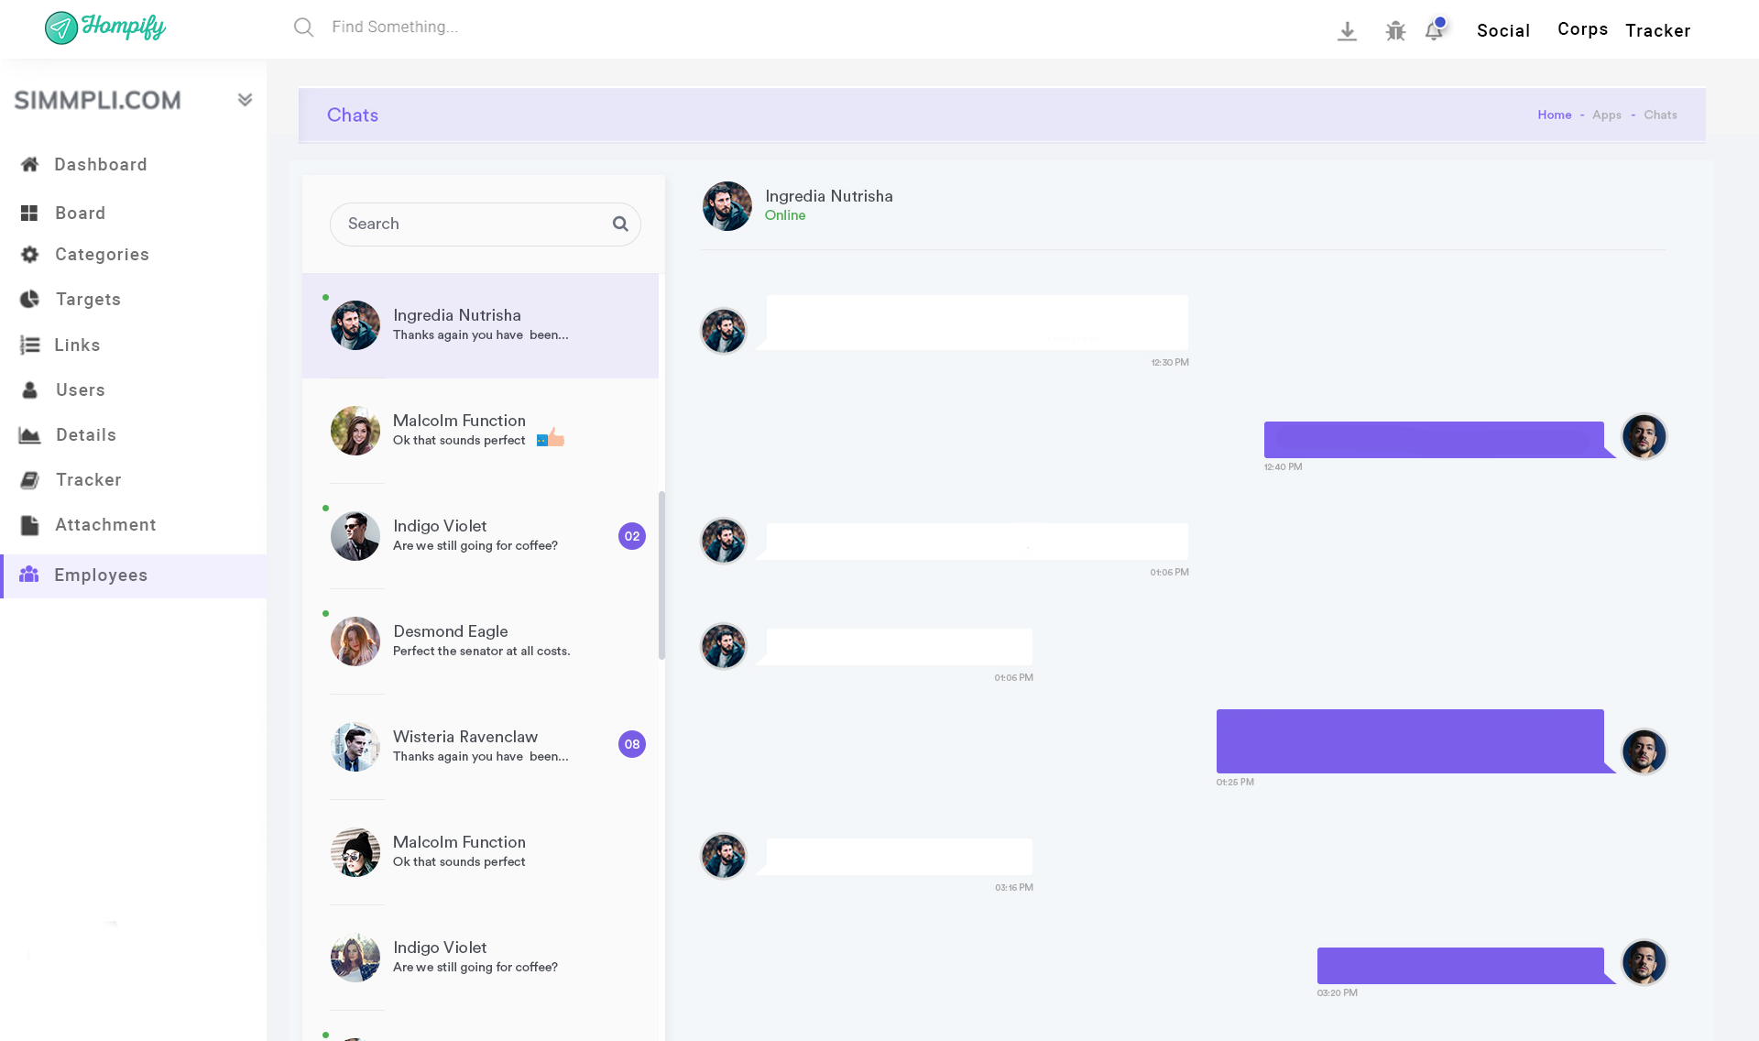Open the Corps top menu
The width and height of the screenshot is (1759, 1041).
tap(1582, 29)
